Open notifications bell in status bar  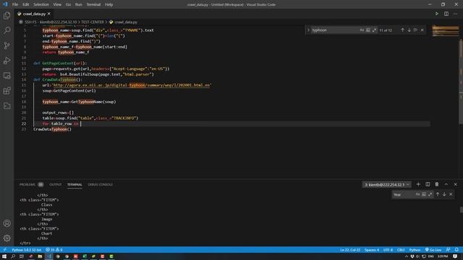[456, 250]
